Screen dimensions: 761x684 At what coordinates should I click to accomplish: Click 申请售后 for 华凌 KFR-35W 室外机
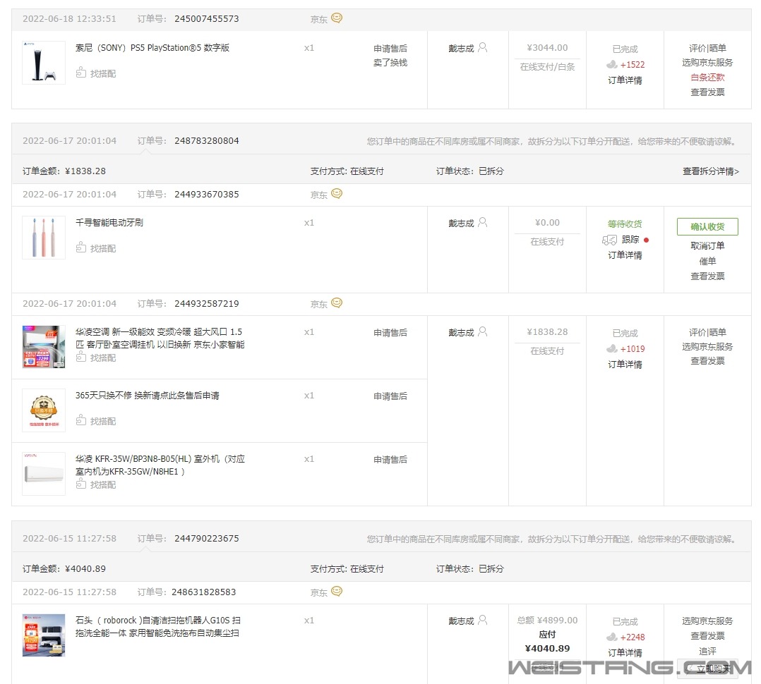tap(390, 460)
